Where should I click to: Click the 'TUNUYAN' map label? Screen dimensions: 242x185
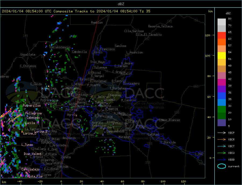[62, 167]
